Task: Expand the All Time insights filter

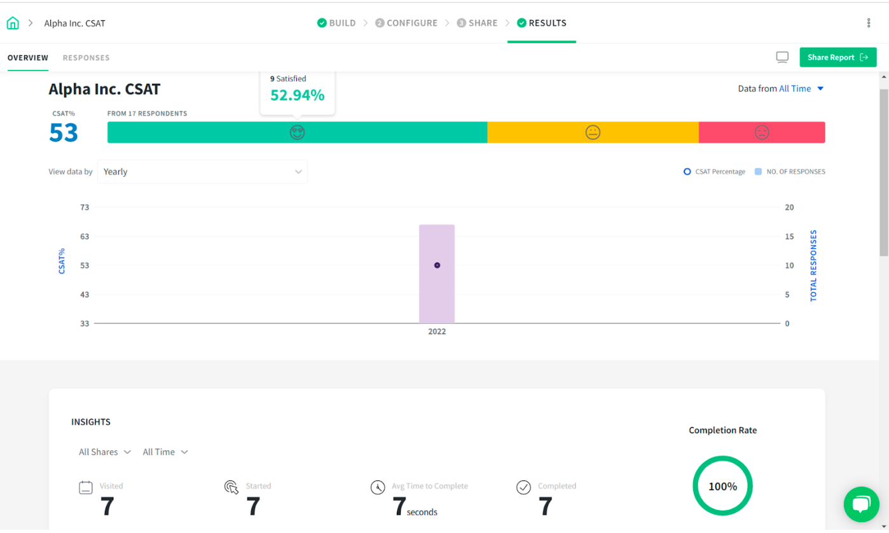Action: pos(165,452)
